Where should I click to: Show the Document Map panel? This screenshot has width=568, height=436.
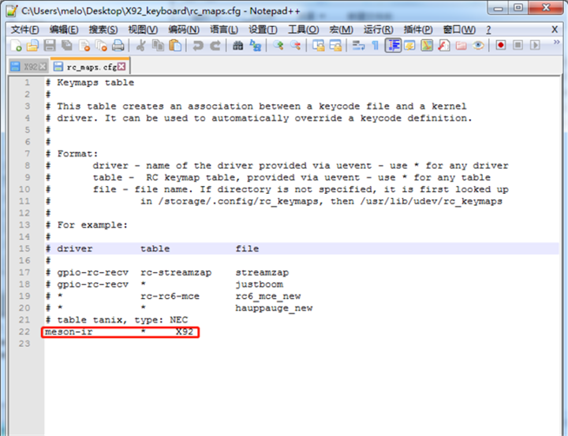(x=427, y=46)
